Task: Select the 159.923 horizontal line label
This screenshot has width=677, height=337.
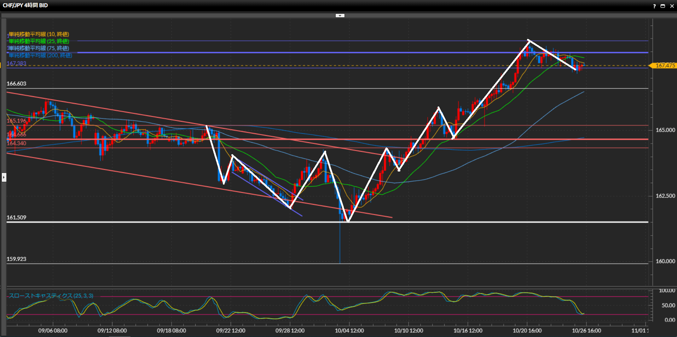Action: [16, 259]
